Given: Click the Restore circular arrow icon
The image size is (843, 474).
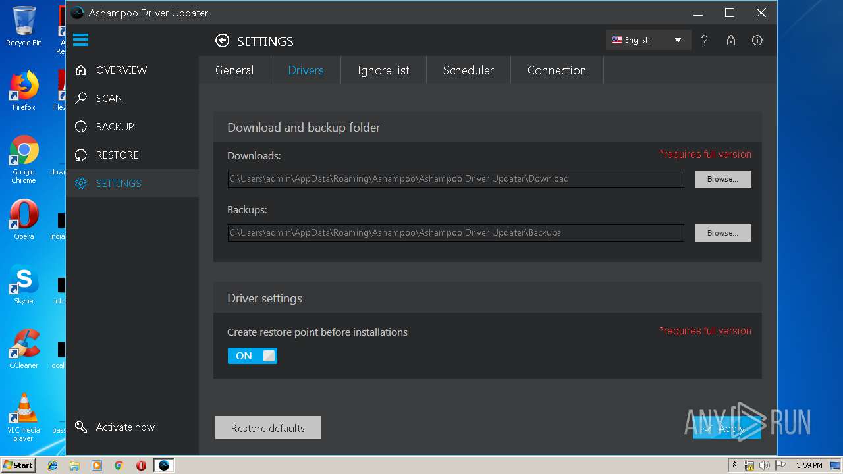Looking at the screenshot, I should click(x=81, y=155).
